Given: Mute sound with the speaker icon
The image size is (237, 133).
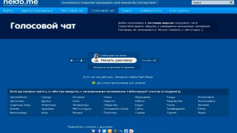Looking at the screenshot, I should click(71, 61).
